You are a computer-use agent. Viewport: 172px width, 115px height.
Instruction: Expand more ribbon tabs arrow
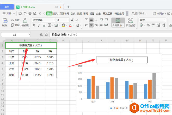point(127,14)
